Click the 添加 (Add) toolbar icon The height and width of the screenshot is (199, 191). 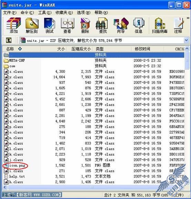coord(13,25)
